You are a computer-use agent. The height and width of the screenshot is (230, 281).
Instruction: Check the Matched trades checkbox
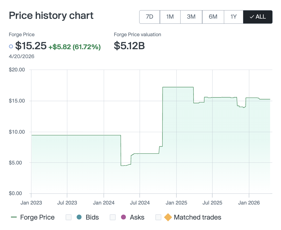pyautogui.click(x=158, y=217)
